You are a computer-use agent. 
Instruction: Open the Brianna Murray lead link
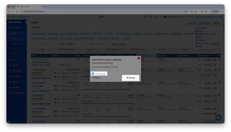40,70
